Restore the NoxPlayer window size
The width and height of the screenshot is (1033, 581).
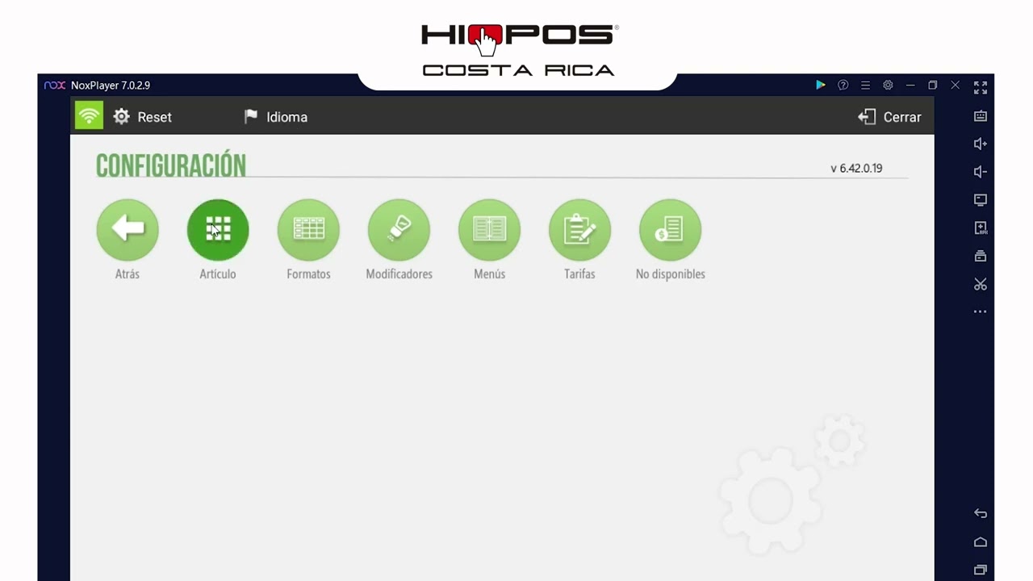click(x=933, y=85)
